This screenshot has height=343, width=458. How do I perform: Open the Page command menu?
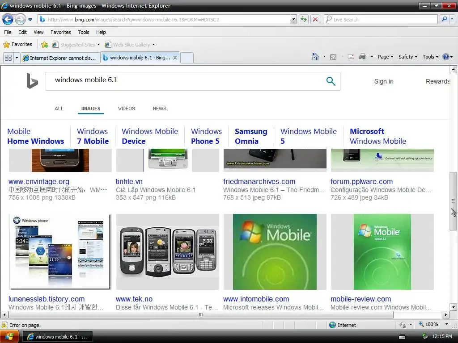point(385,57)
